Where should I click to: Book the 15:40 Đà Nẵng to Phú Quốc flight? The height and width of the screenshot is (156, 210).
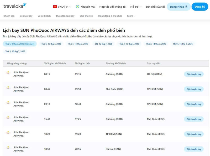coord(194,119)
